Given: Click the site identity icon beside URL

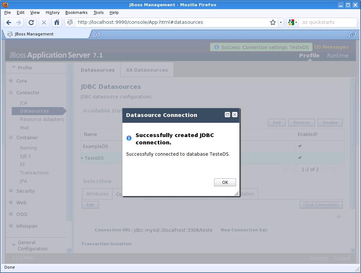Looking at the screenshot, I should coord(70,22).
